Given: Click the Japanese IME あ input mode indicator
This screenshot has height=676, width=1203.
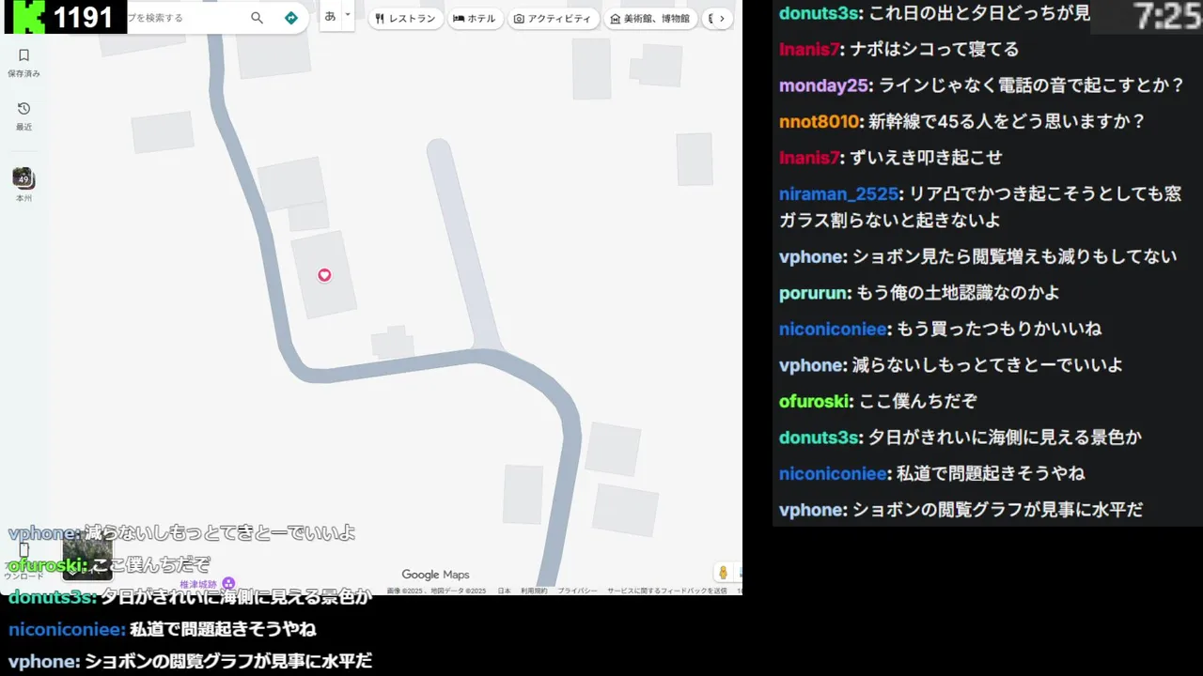Looking at the screenshot, I should click(x=330, y=16).
